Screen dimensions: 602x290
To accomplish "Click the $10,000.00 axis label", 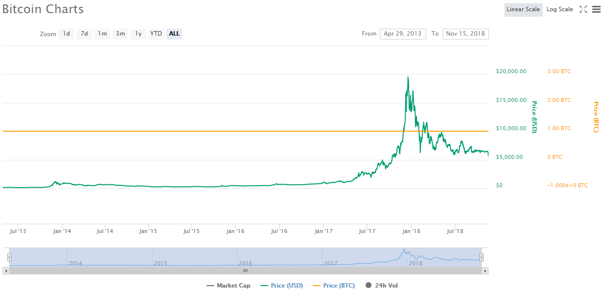I will [x=511, y=128].
